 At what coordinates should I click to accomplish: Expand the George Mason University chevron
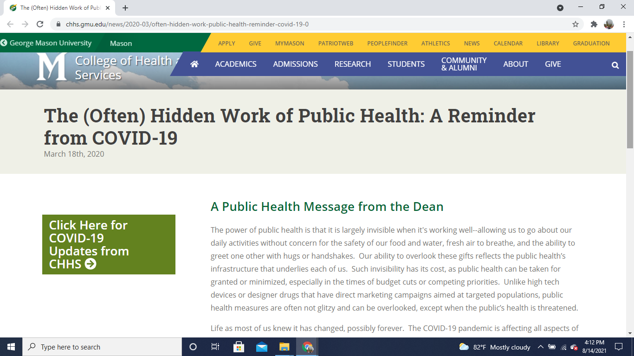(x=4, y=43)
